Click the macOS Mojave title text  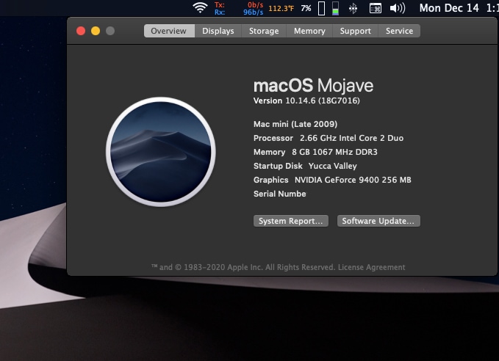click(313, 86)
